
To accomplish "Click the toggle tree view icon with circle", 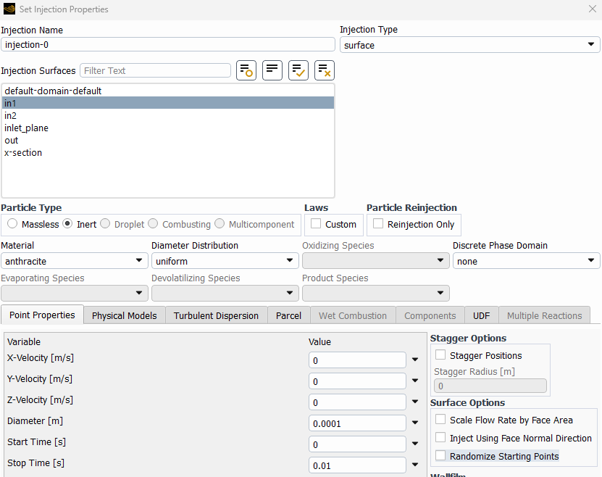I will point(246,70).
